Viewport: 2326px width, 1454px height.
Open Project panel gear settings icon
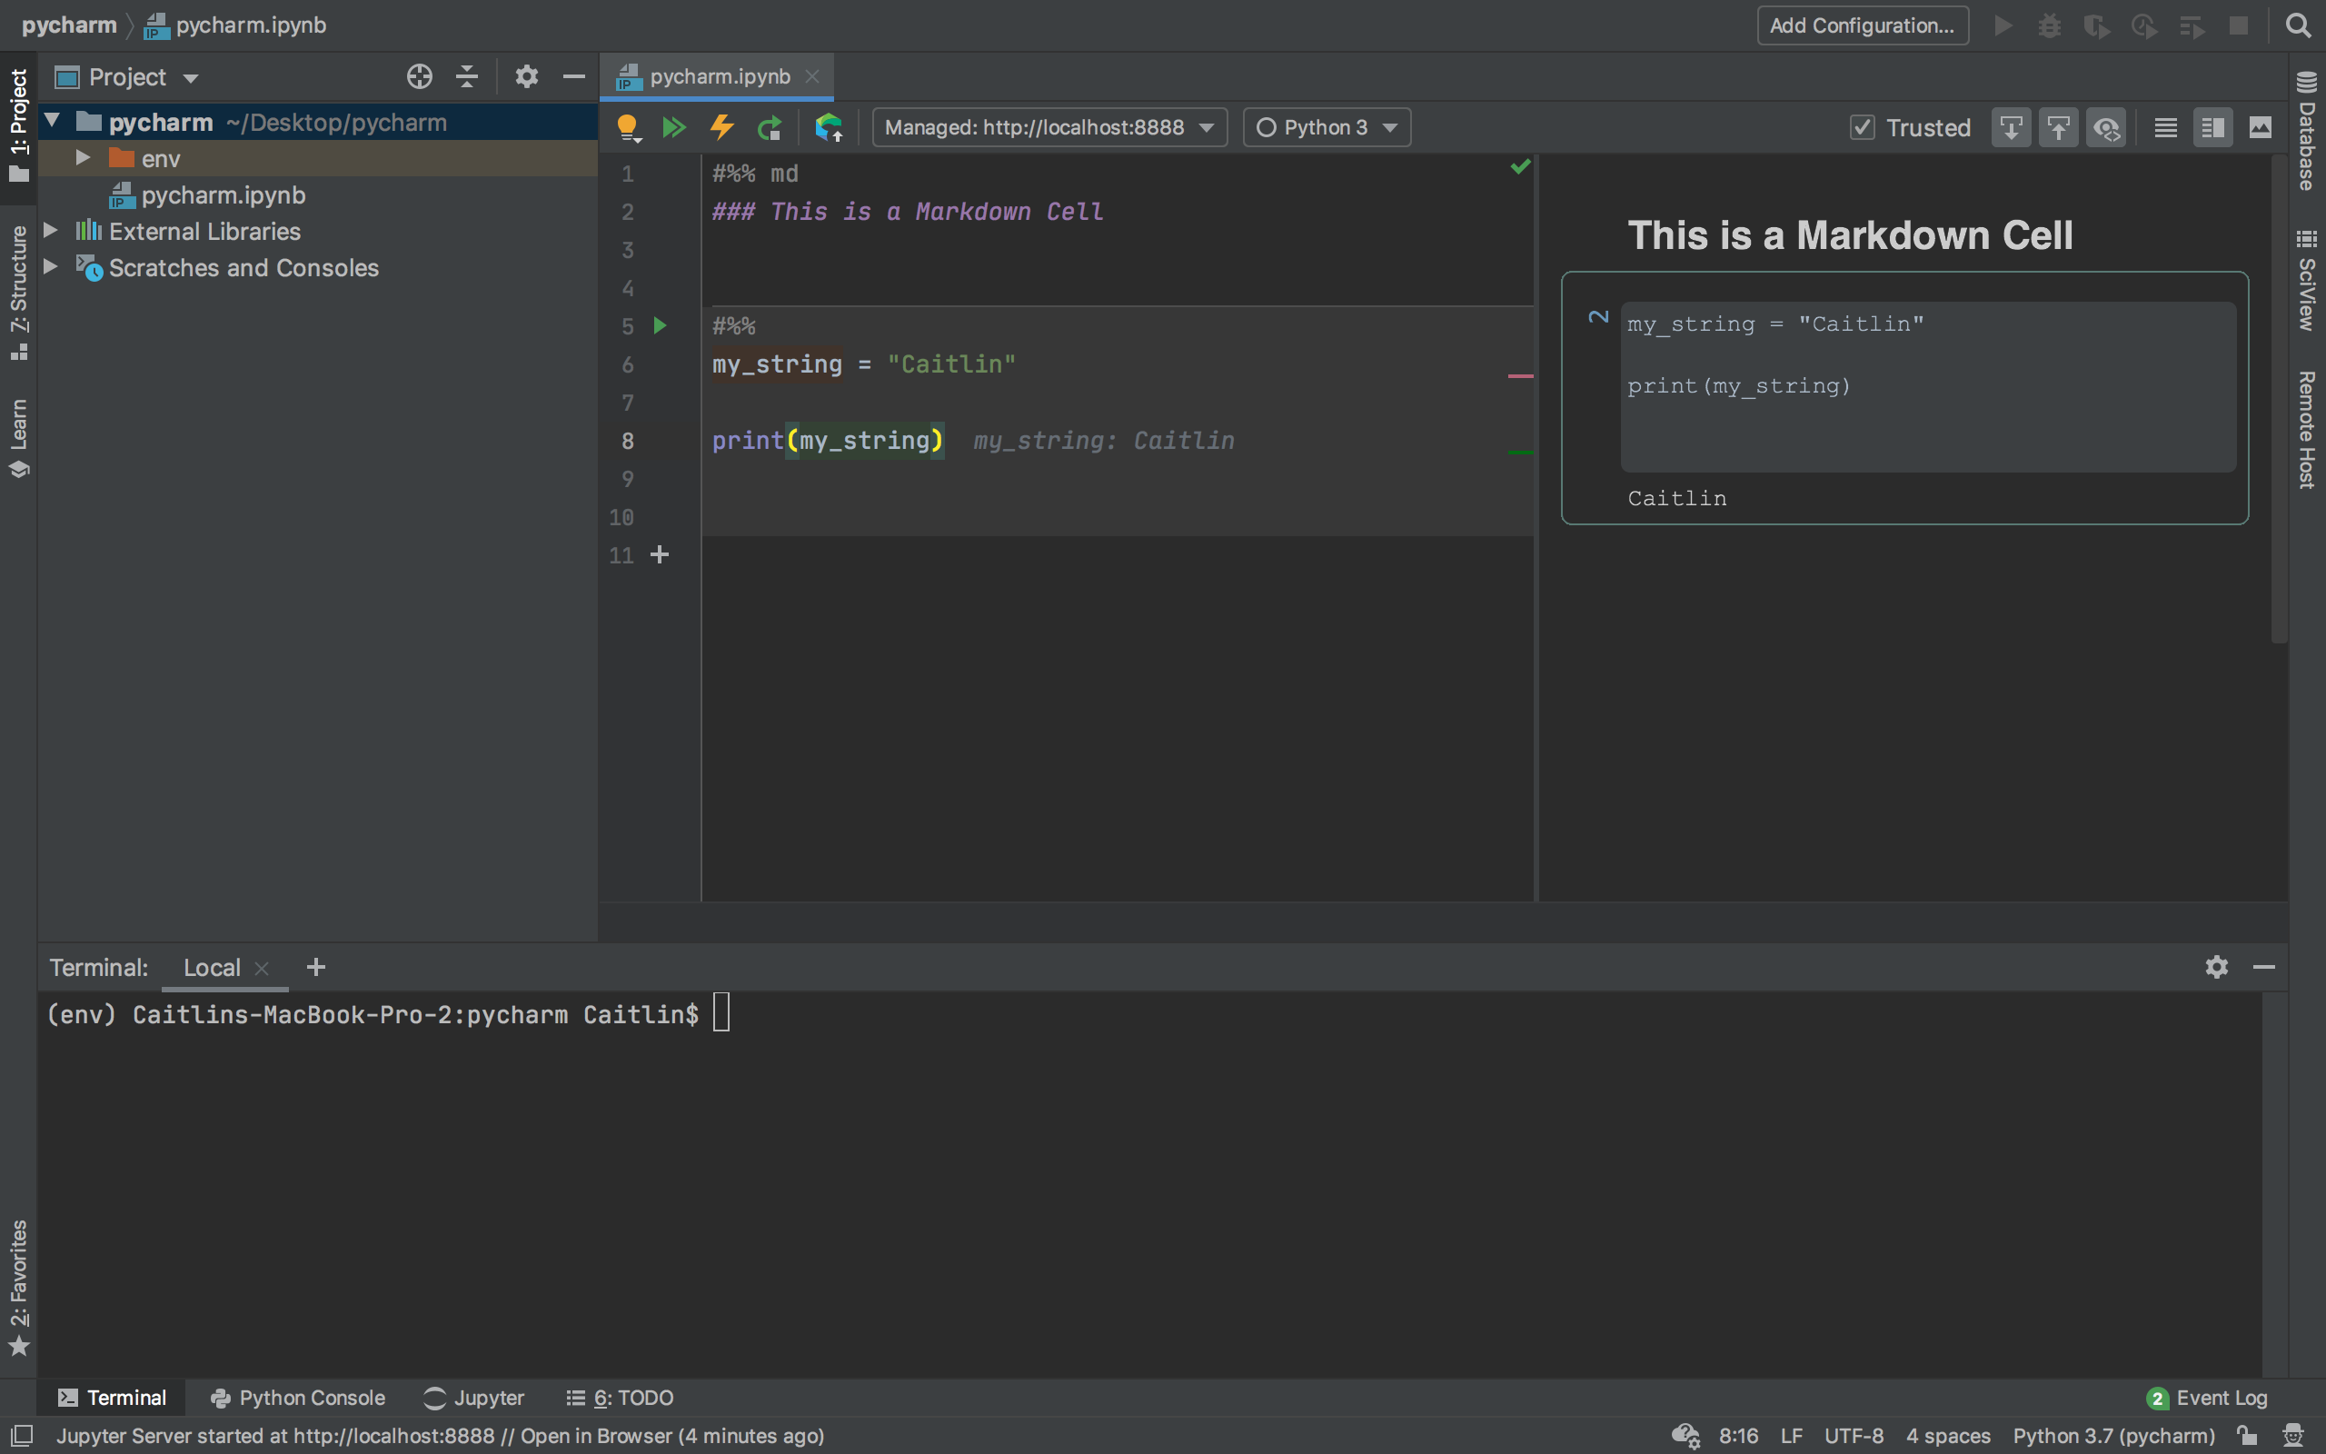pos(526,77)
